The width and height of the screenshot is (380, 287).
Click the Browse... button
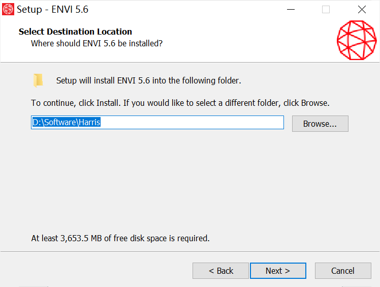coord(320,124)
